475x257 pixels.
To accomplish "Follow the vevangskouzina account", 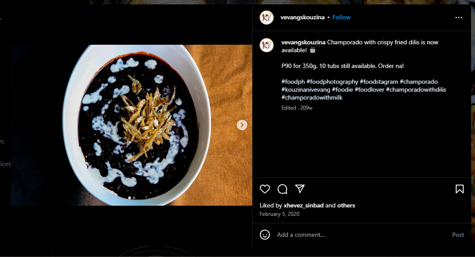I will [x=341, y=18].
